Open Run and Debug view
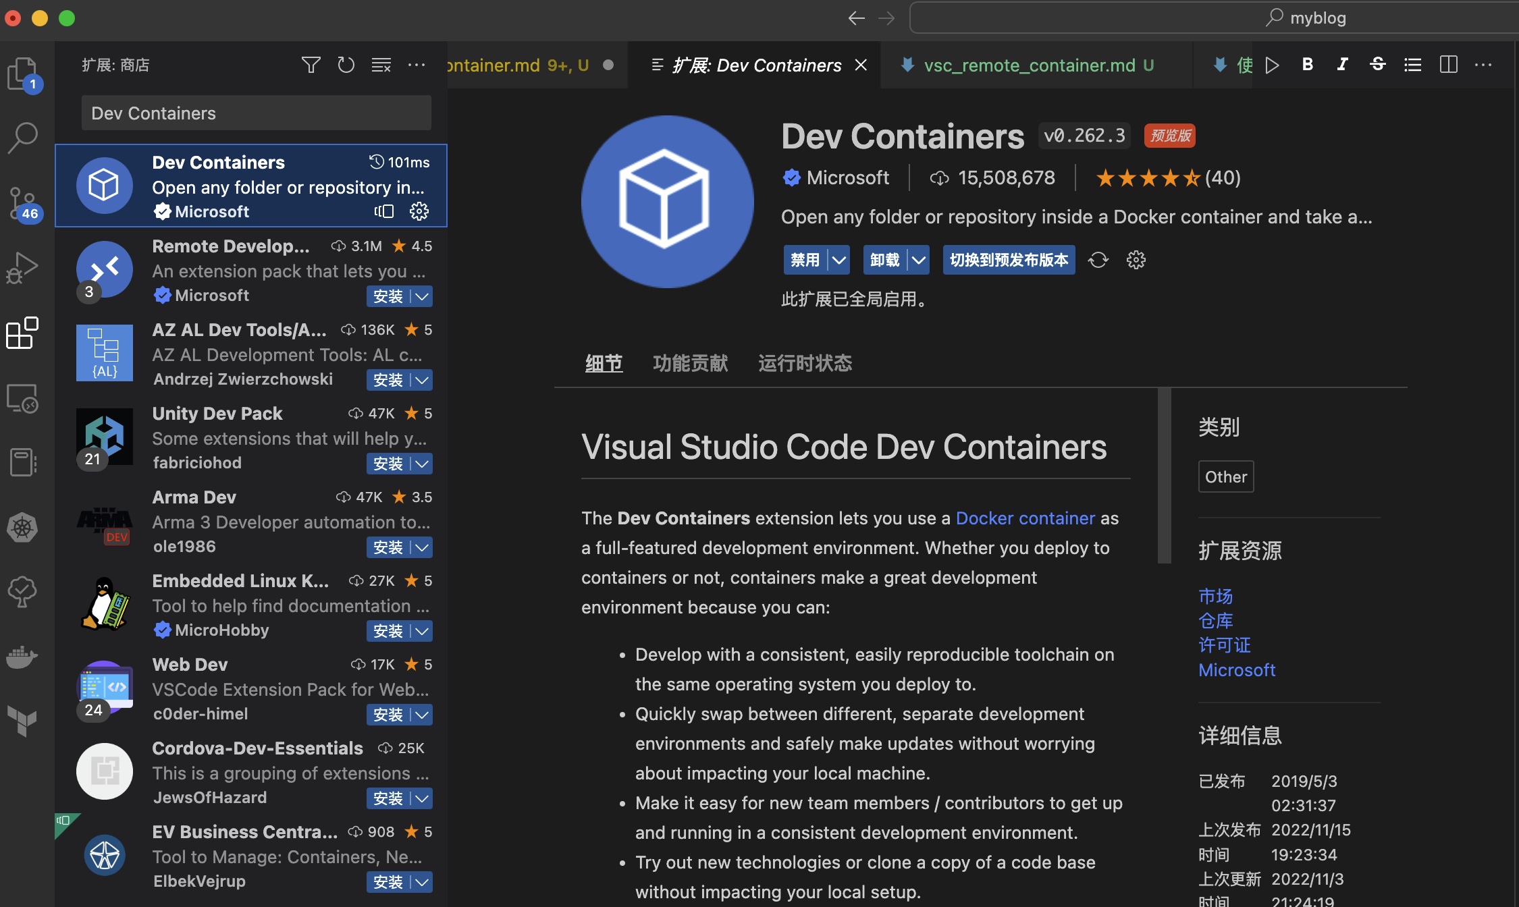 pos(23,268)
